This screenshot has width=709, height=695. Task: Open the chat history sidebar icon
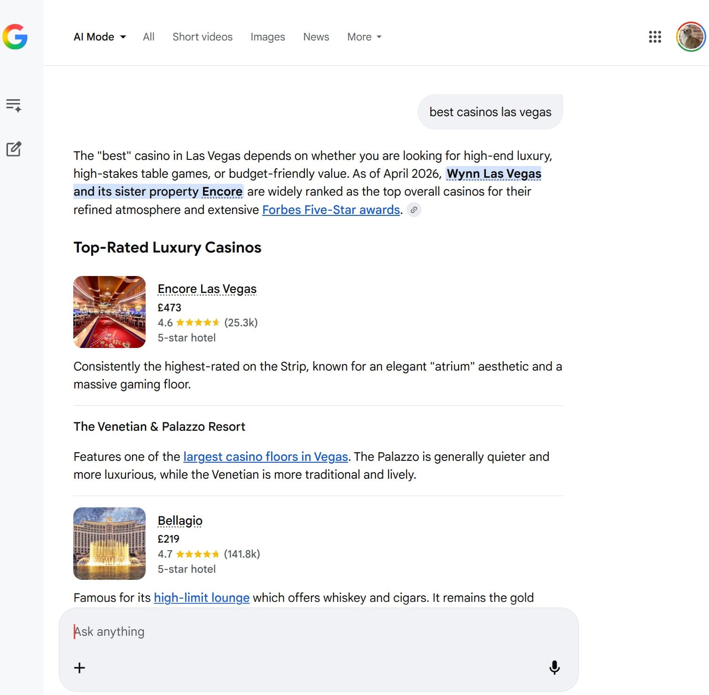14,105
